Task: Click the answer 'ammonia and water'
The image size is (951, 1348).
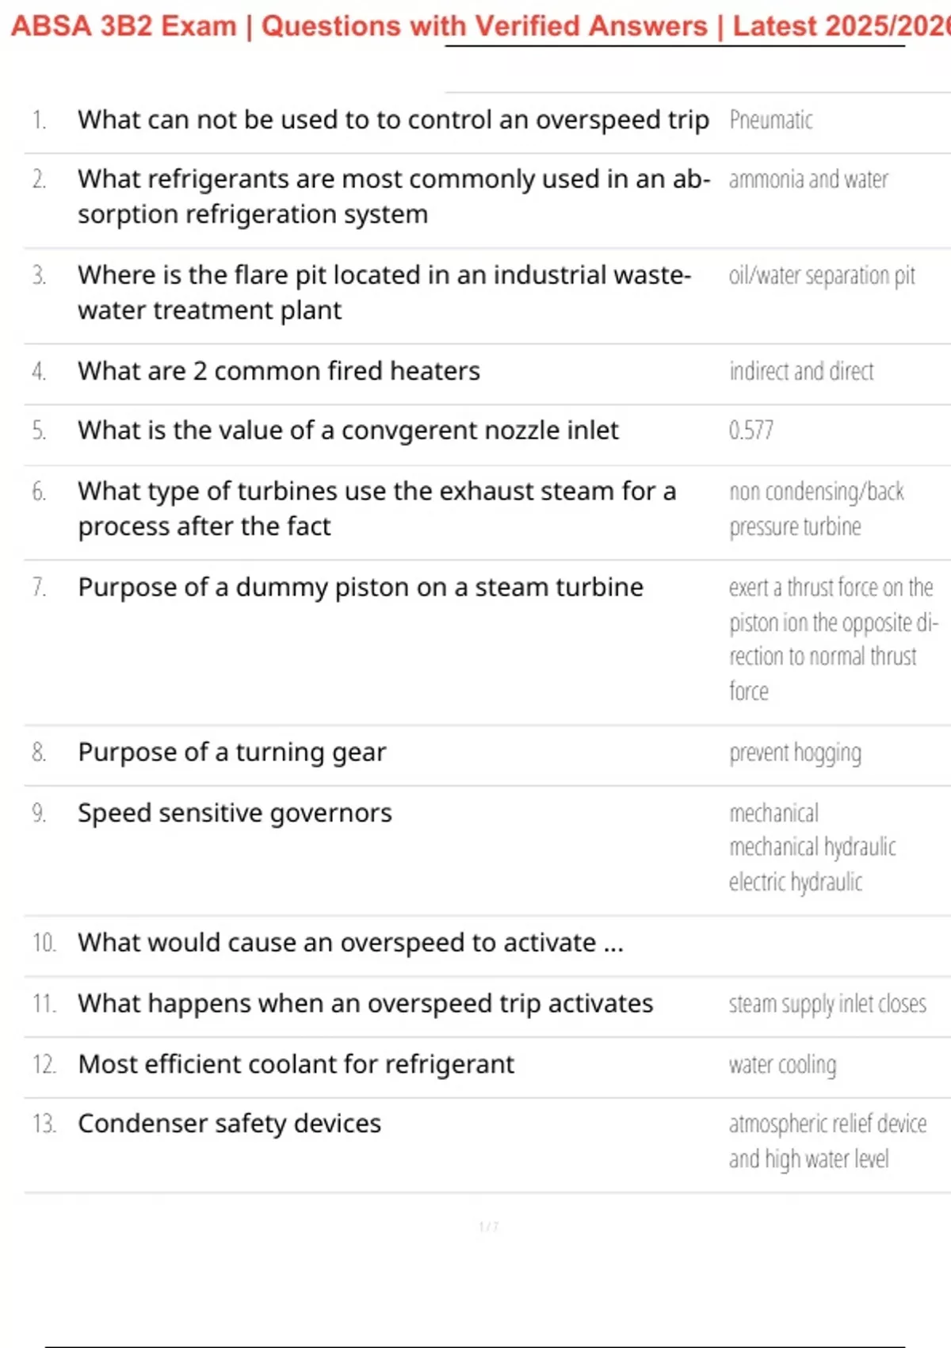Action: click(x=808, y=180)
